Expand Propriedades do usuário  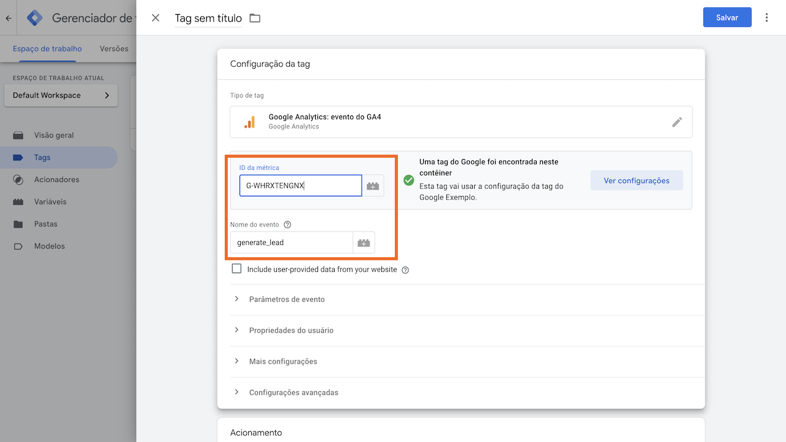(291, 330)
